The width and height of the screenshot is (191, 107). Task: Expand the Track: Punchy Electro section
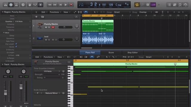pos(3,64)
